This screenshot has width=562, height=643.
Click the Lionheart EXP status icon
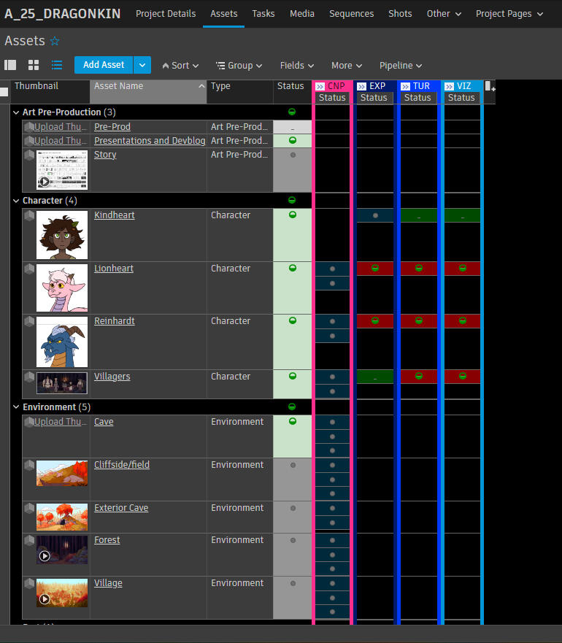[x=375, y=268]
